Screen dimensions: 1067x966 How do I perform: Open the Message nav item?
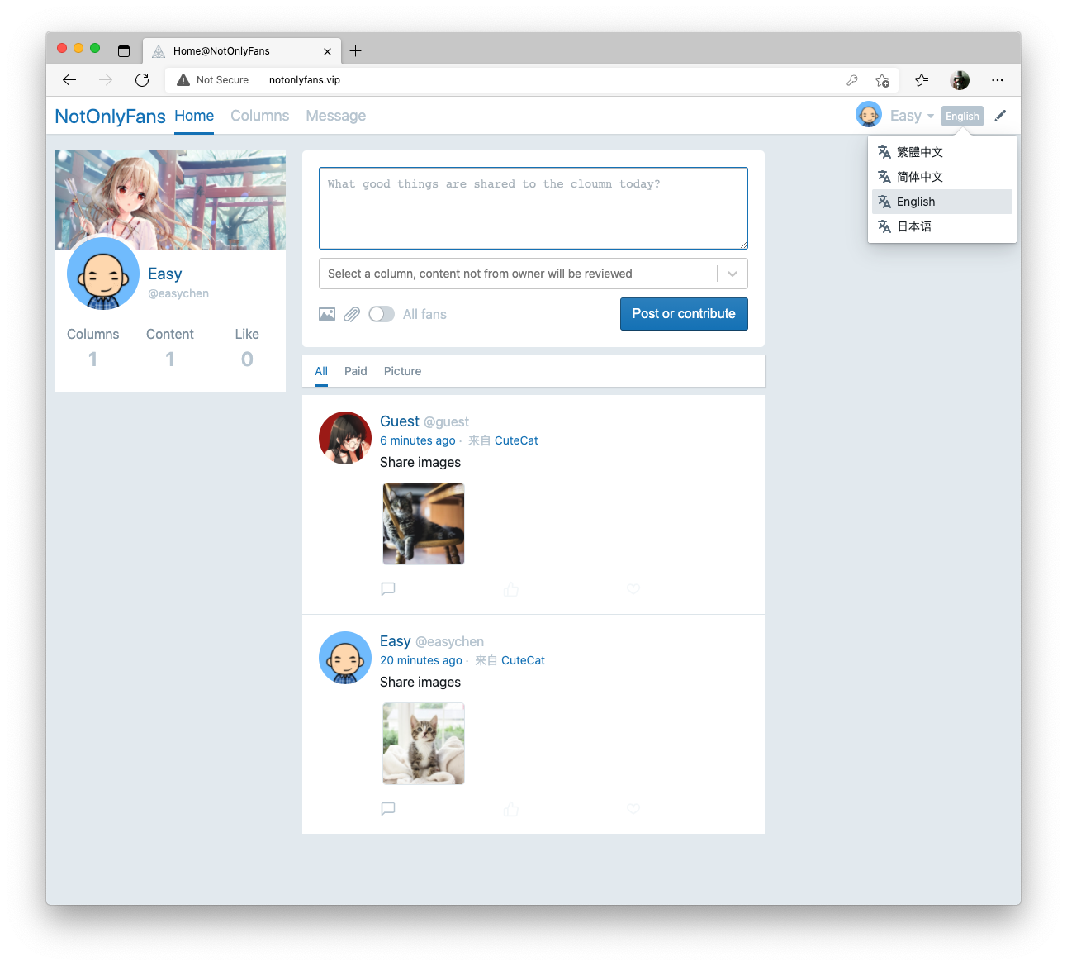click(x=335, y=116)
